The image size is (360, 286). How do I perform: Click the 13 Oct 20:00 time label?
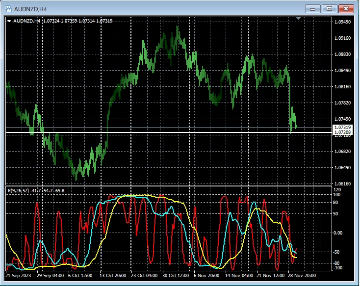[x=113, y=276]
